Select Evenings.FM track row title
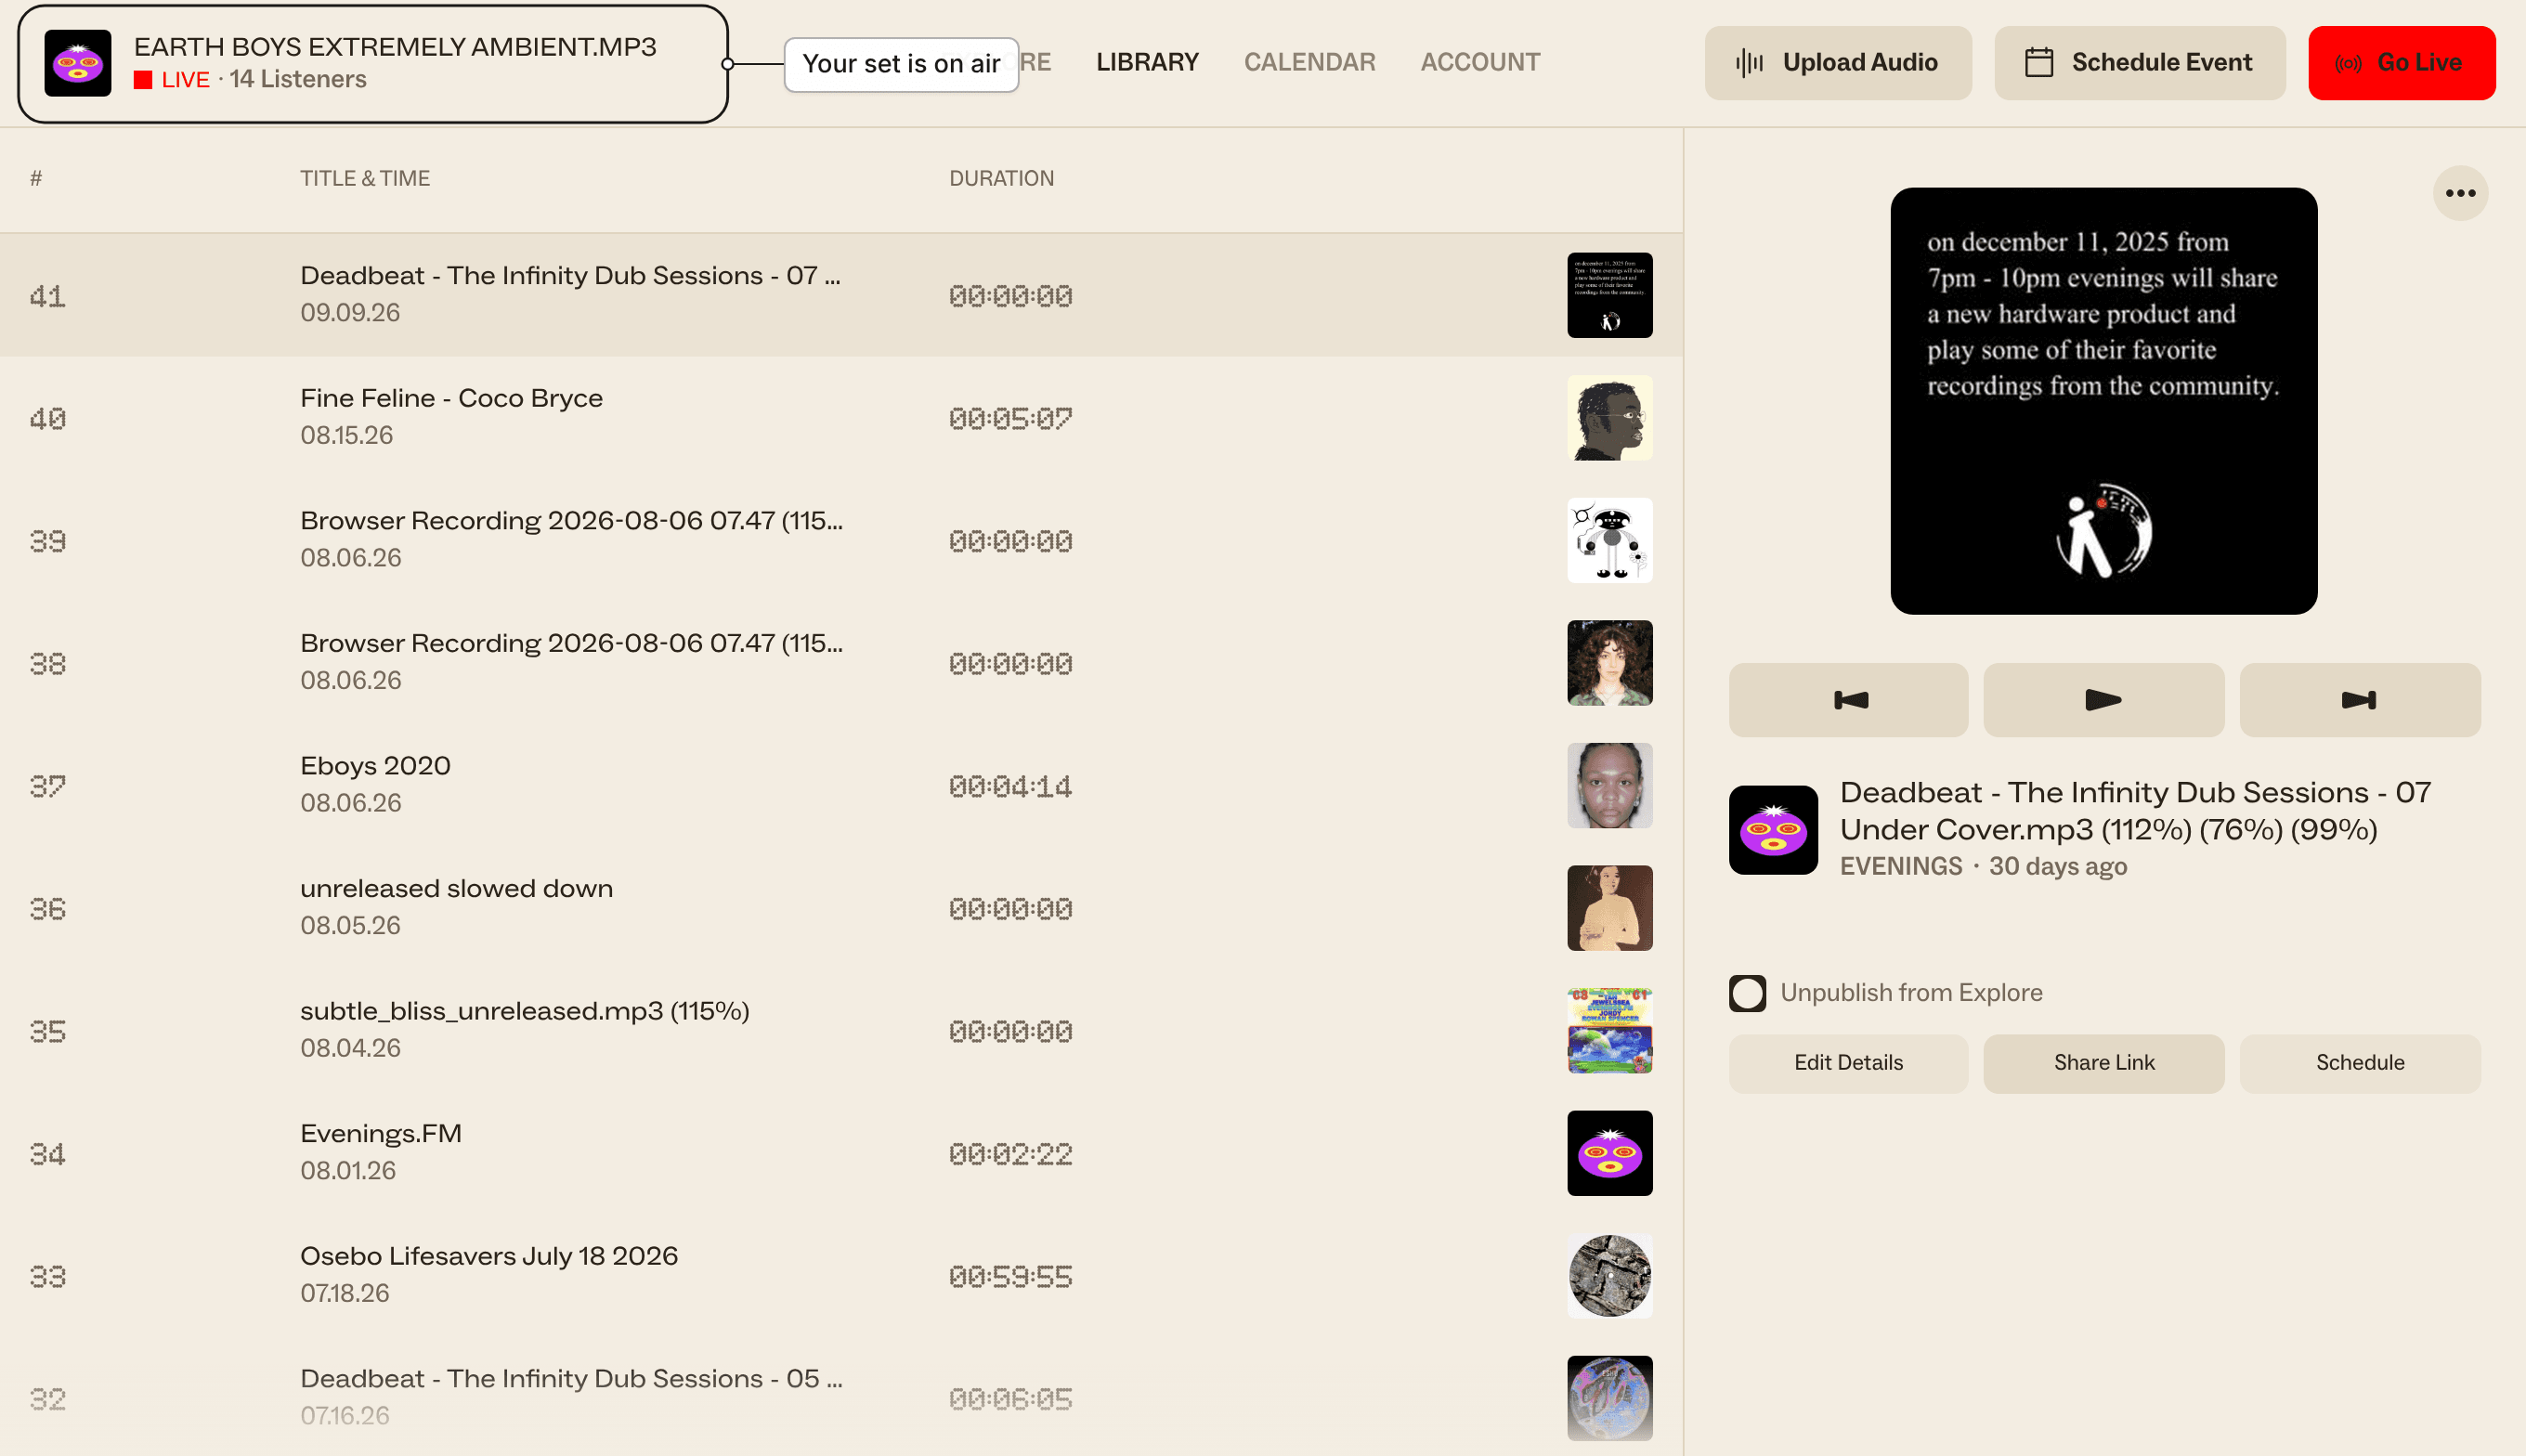The height and width of the screenshot is (1456, 2526). point(381,1133)
